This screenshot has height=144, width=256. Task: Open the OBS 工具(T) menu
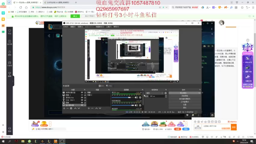tap(109, 27)
